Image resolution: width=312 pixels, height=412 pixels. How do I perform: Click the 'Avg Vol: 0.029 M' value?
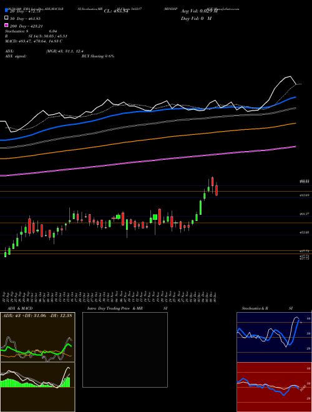coord(199,11)
